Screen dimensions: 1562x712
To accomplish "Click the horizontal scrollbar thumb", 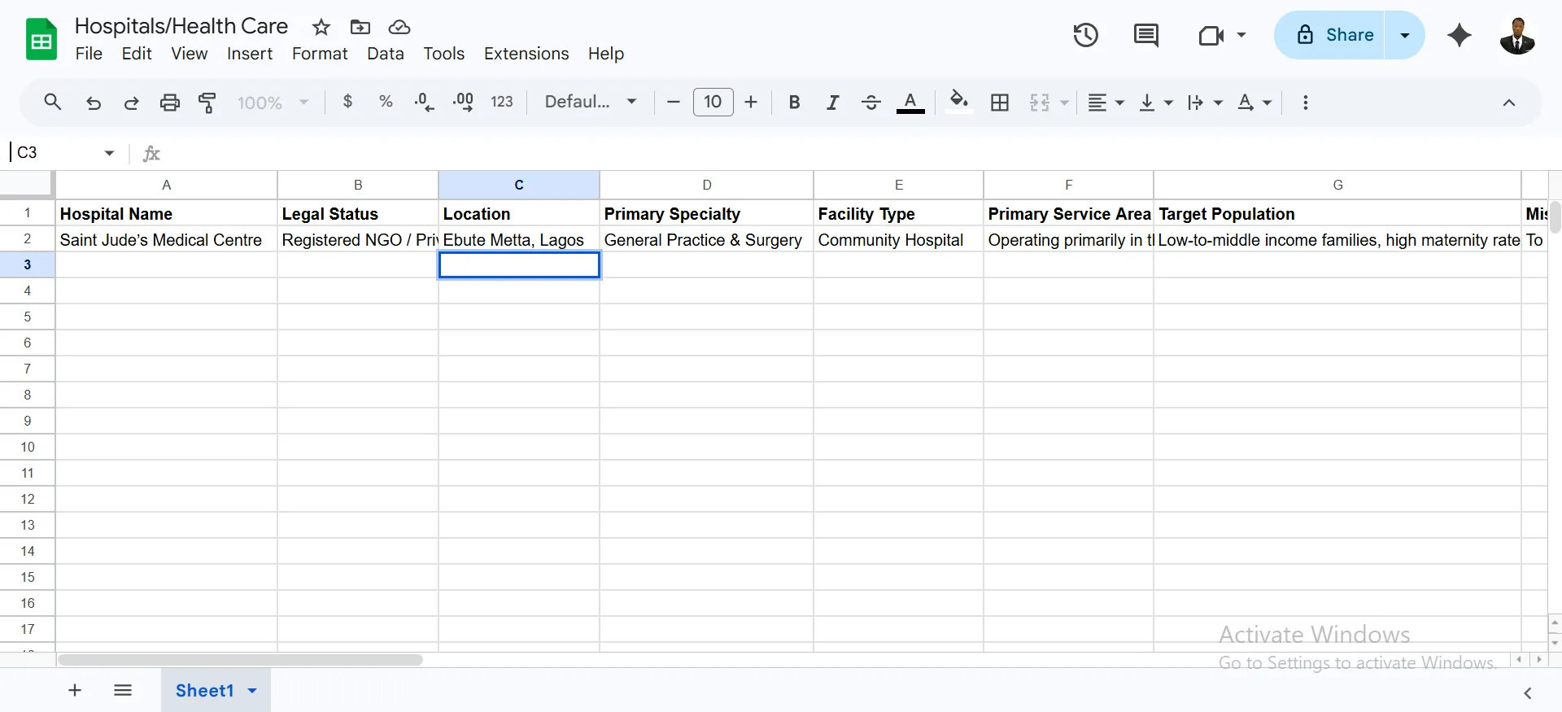I will point(240,660).
